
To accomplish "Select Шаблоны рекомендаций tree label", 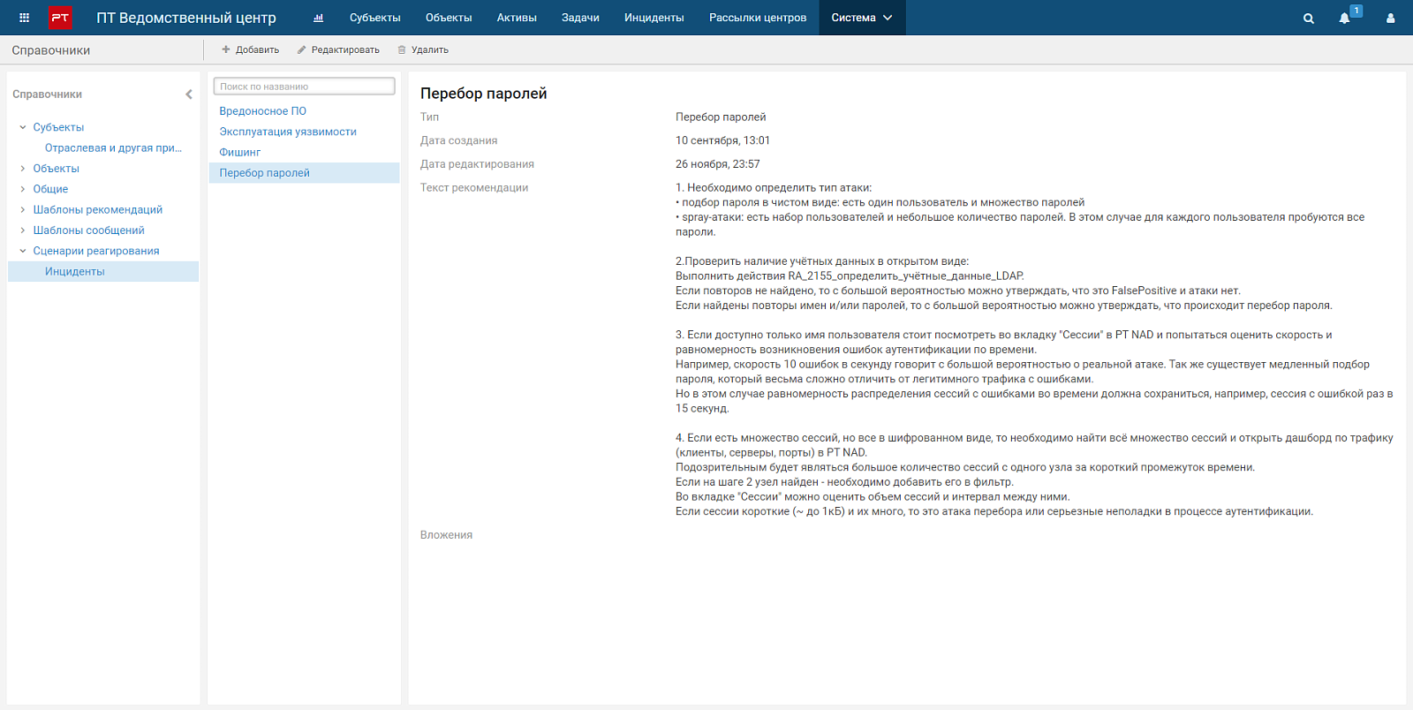I will (98, 209).
